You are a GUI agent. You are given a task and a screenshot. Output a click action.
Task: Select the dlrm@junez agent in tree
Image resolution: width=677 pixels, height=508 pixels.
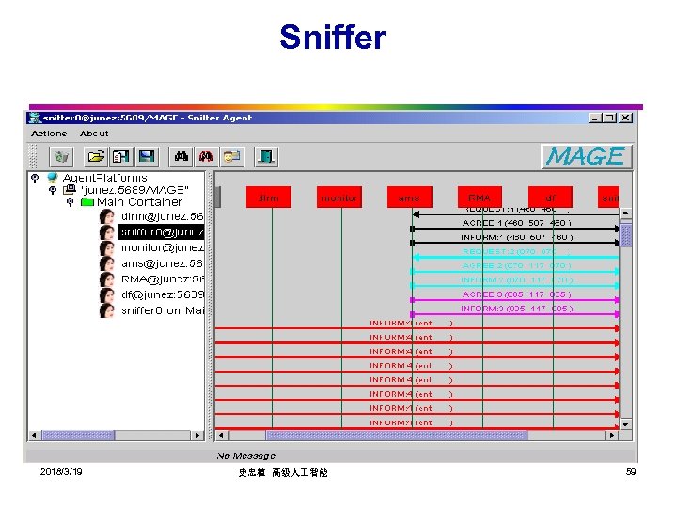point(162,216)
